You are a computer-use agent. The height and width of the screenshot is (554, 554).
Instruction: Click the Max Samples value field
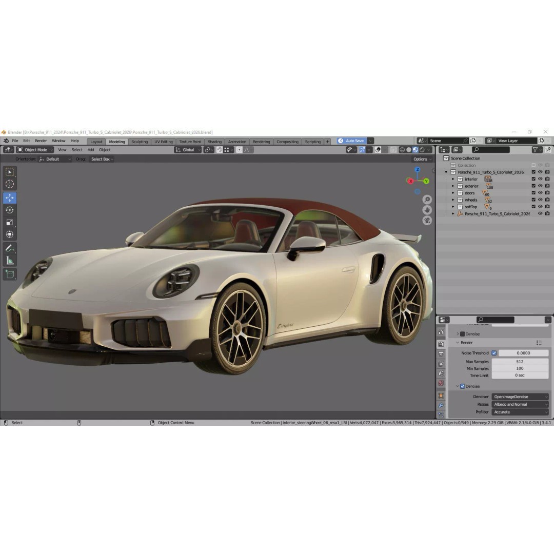point(520,362)
